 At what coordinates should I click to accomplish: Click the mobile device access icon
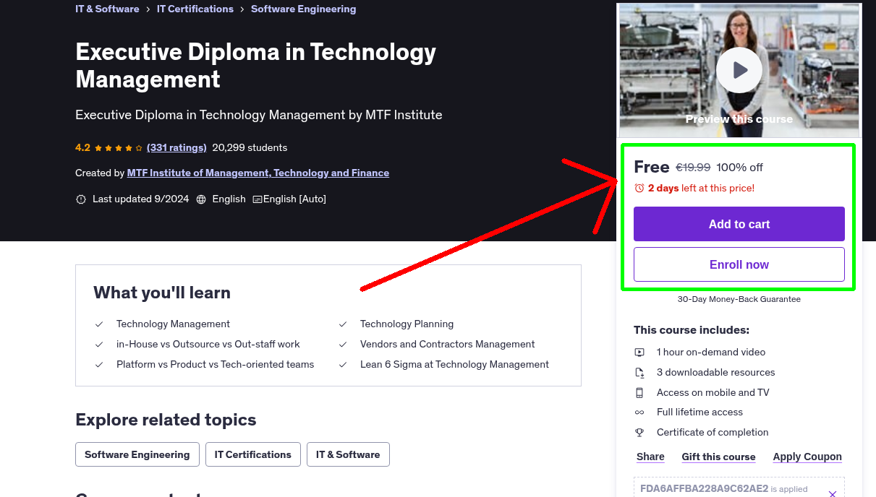point(639,393)
